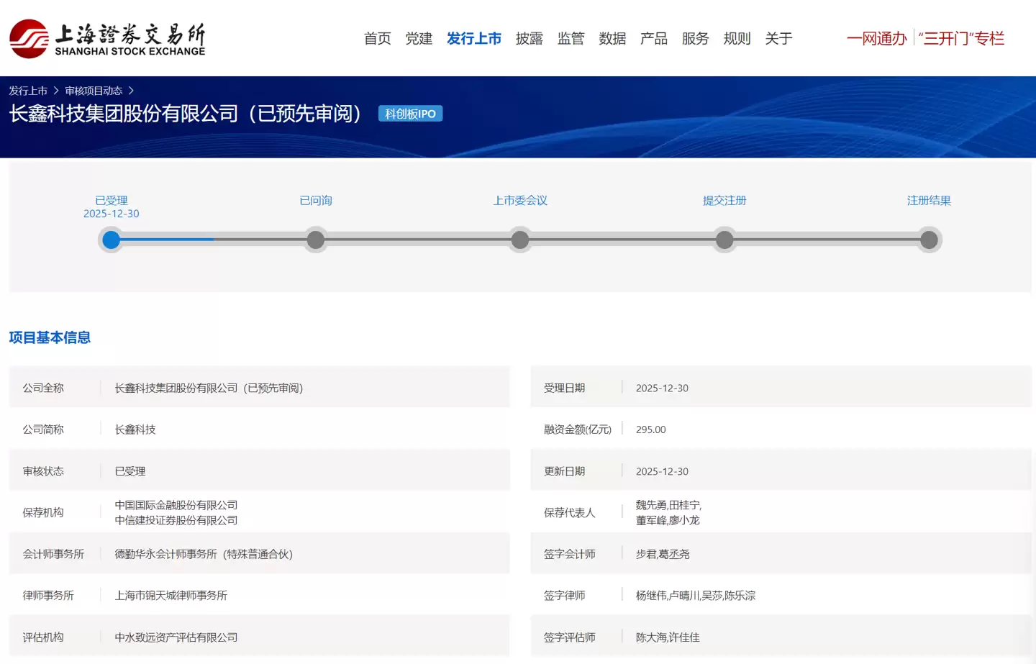Click the 一网通办 link

click(876, 38)
